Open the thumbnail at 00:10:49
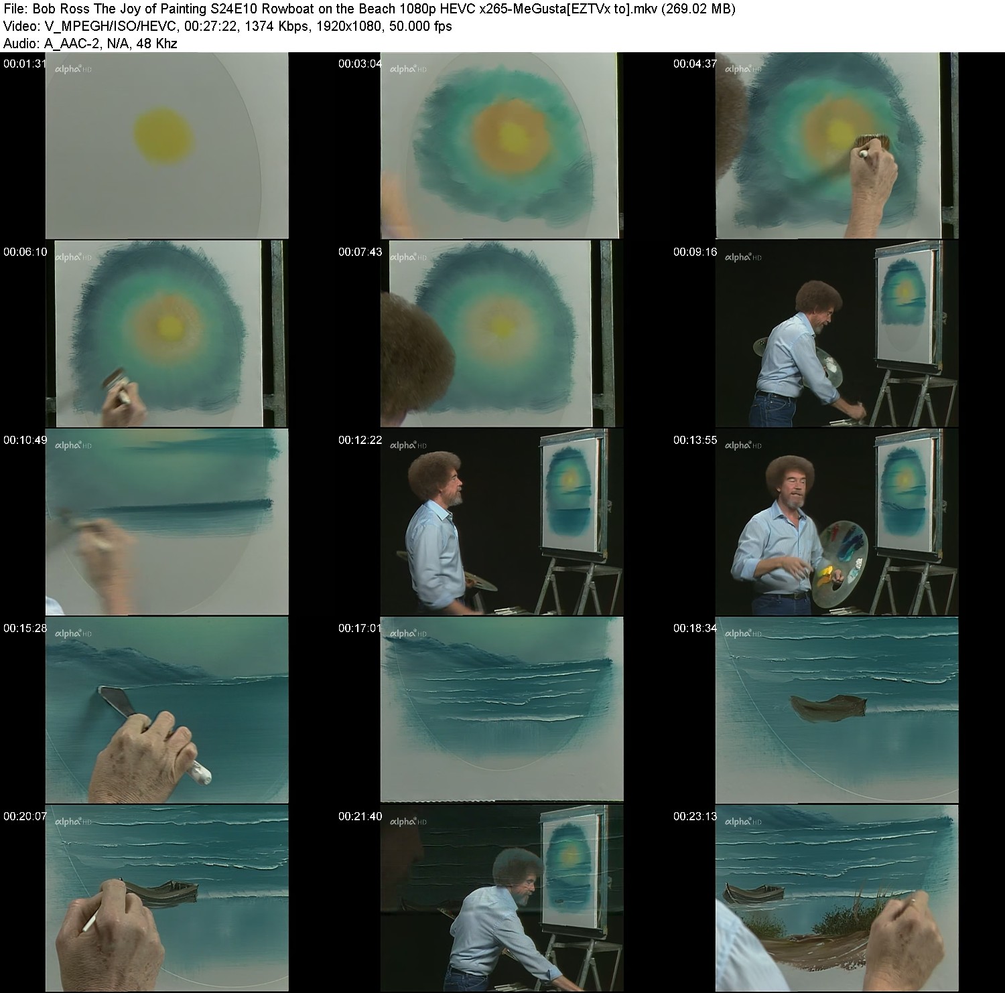The image size is (1005, 993). coord(167,522)
